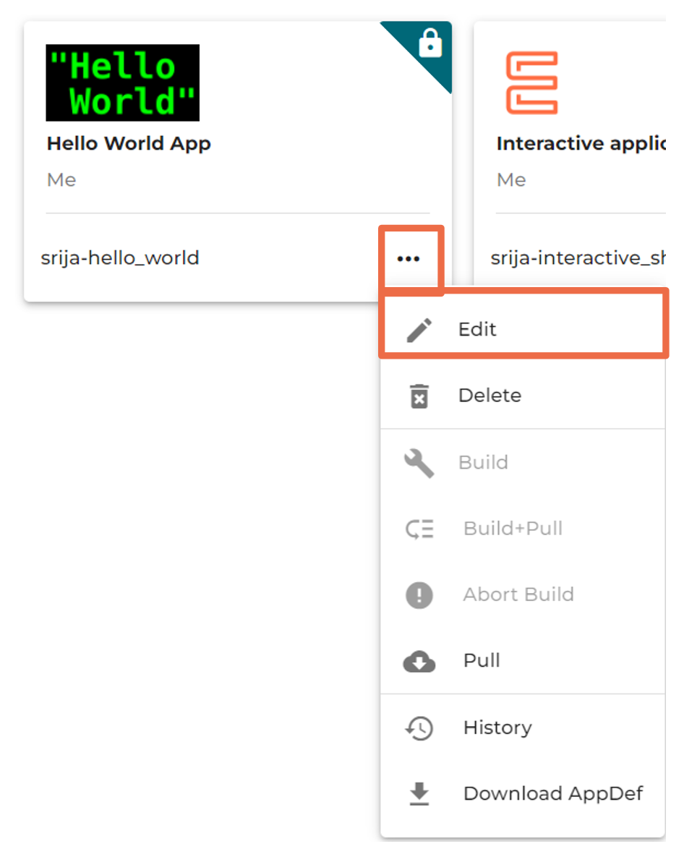Click the exclamation icon beside Abort Build
Viewport: 684px width, 857px height.
419,594
